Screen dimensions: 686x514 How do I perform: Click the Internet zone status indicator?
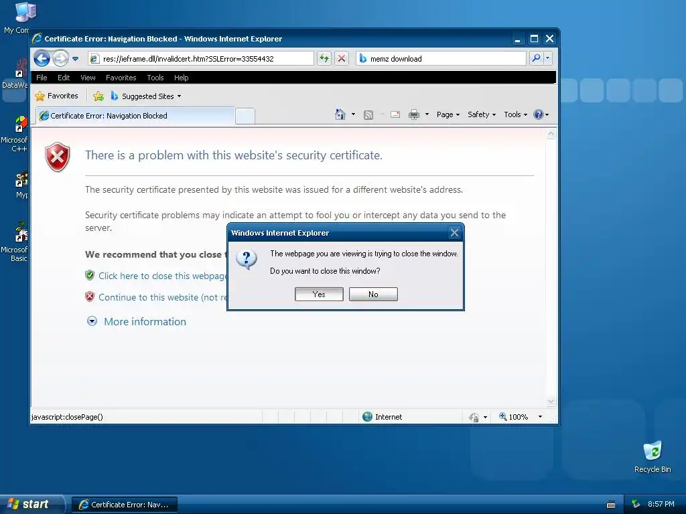coord(383,417)
